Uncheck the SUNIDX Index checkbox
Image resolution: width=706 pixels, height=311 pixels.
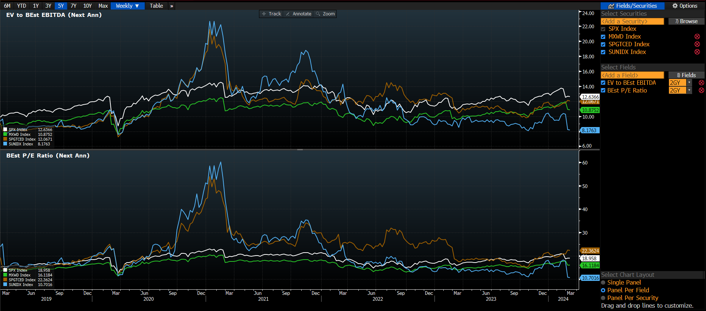coord(603,52)
